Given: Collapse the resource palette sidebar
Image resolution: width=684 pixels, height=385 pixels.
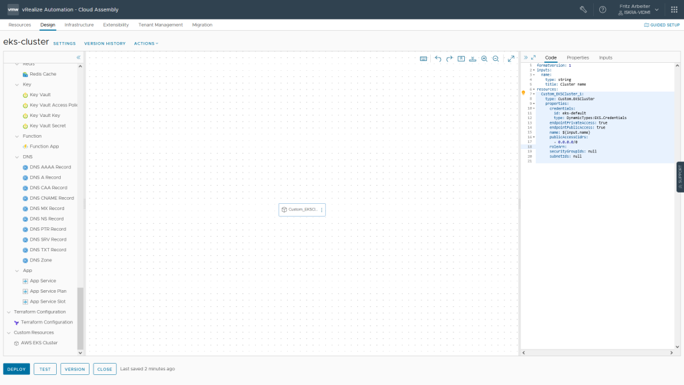Looking at the screenshot, I should click(x=78, y=57).
